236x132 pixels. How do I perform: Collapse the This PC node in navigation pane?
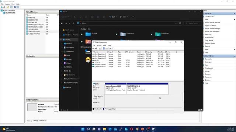(x=61, y=40)
